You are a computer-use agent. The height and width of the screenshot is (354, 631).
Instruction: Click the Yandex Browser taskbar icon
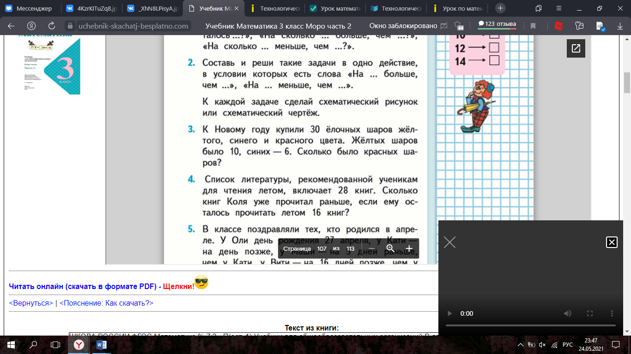pyautogui.click(x=79, y=344)
